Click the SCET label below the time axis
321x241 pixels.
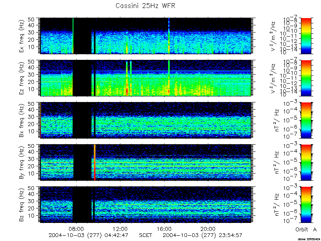[145, 235]
